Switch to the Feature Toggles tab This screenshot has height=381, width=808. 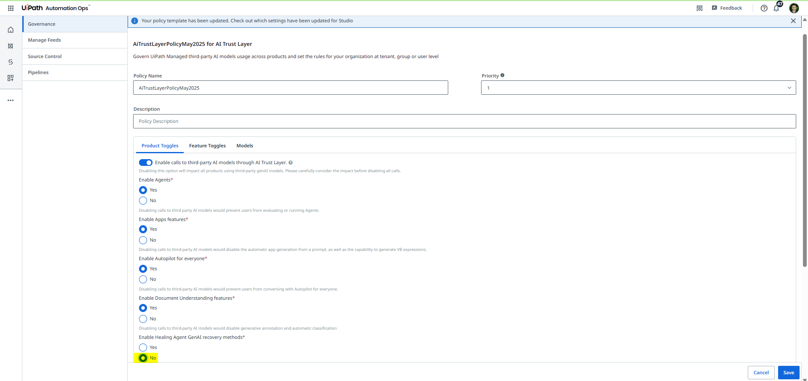[x=207, y=146]
